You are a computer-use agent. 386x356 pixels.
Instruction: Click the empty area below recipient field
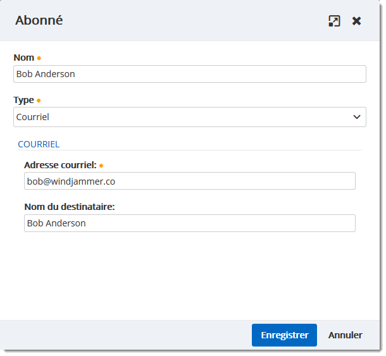190,275
